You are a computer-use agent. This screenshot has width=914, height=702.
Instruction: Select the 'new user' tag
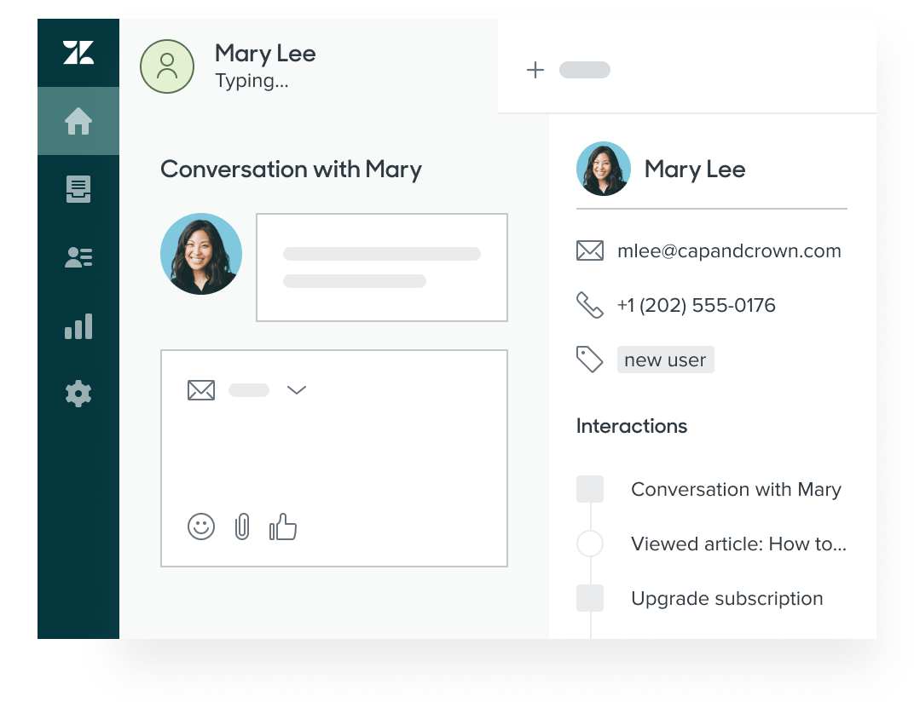point(665,360)
